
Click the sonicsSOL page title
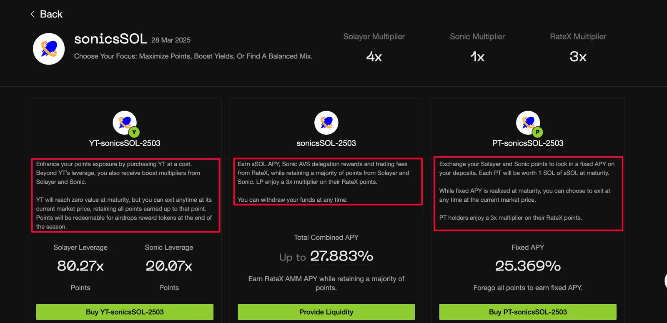(110, 39)
